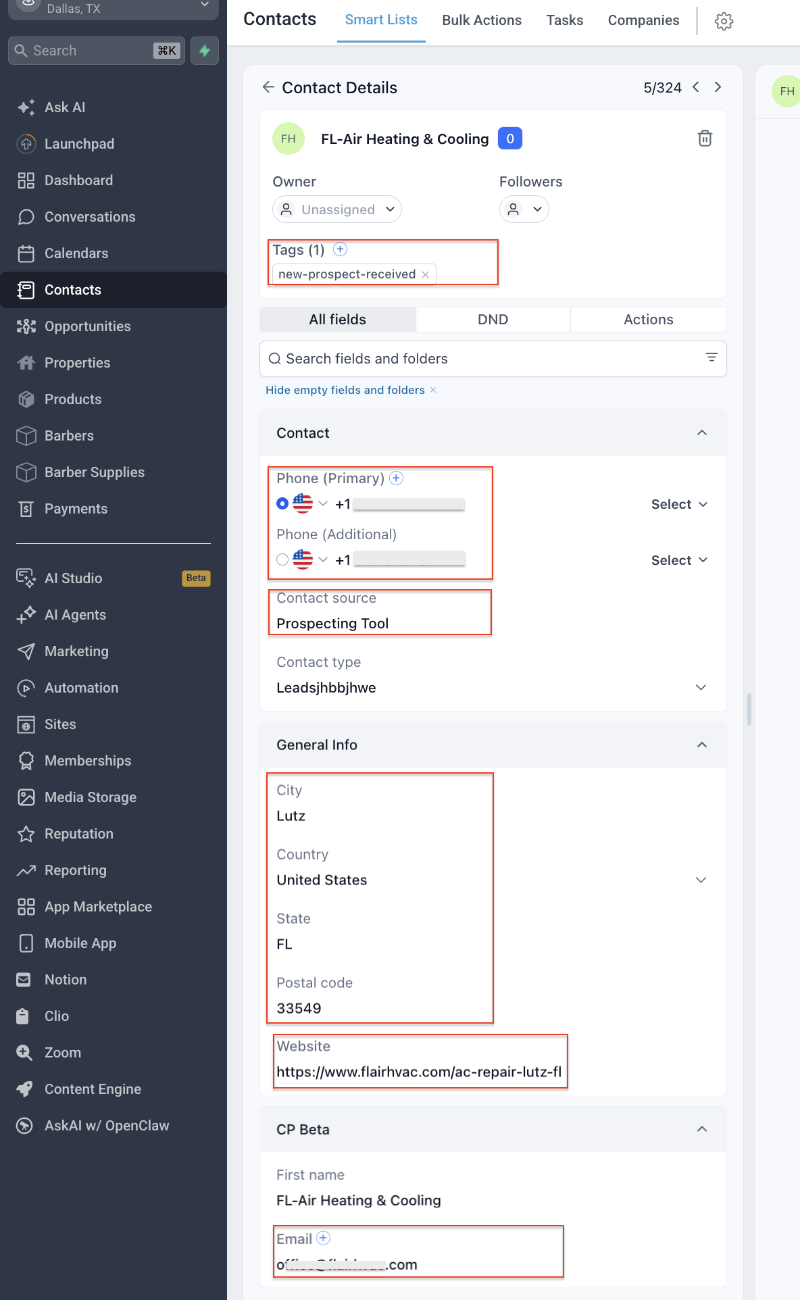Remove new-prospect-received tag
Screen dimensions: 800x1300
(425, 274)
